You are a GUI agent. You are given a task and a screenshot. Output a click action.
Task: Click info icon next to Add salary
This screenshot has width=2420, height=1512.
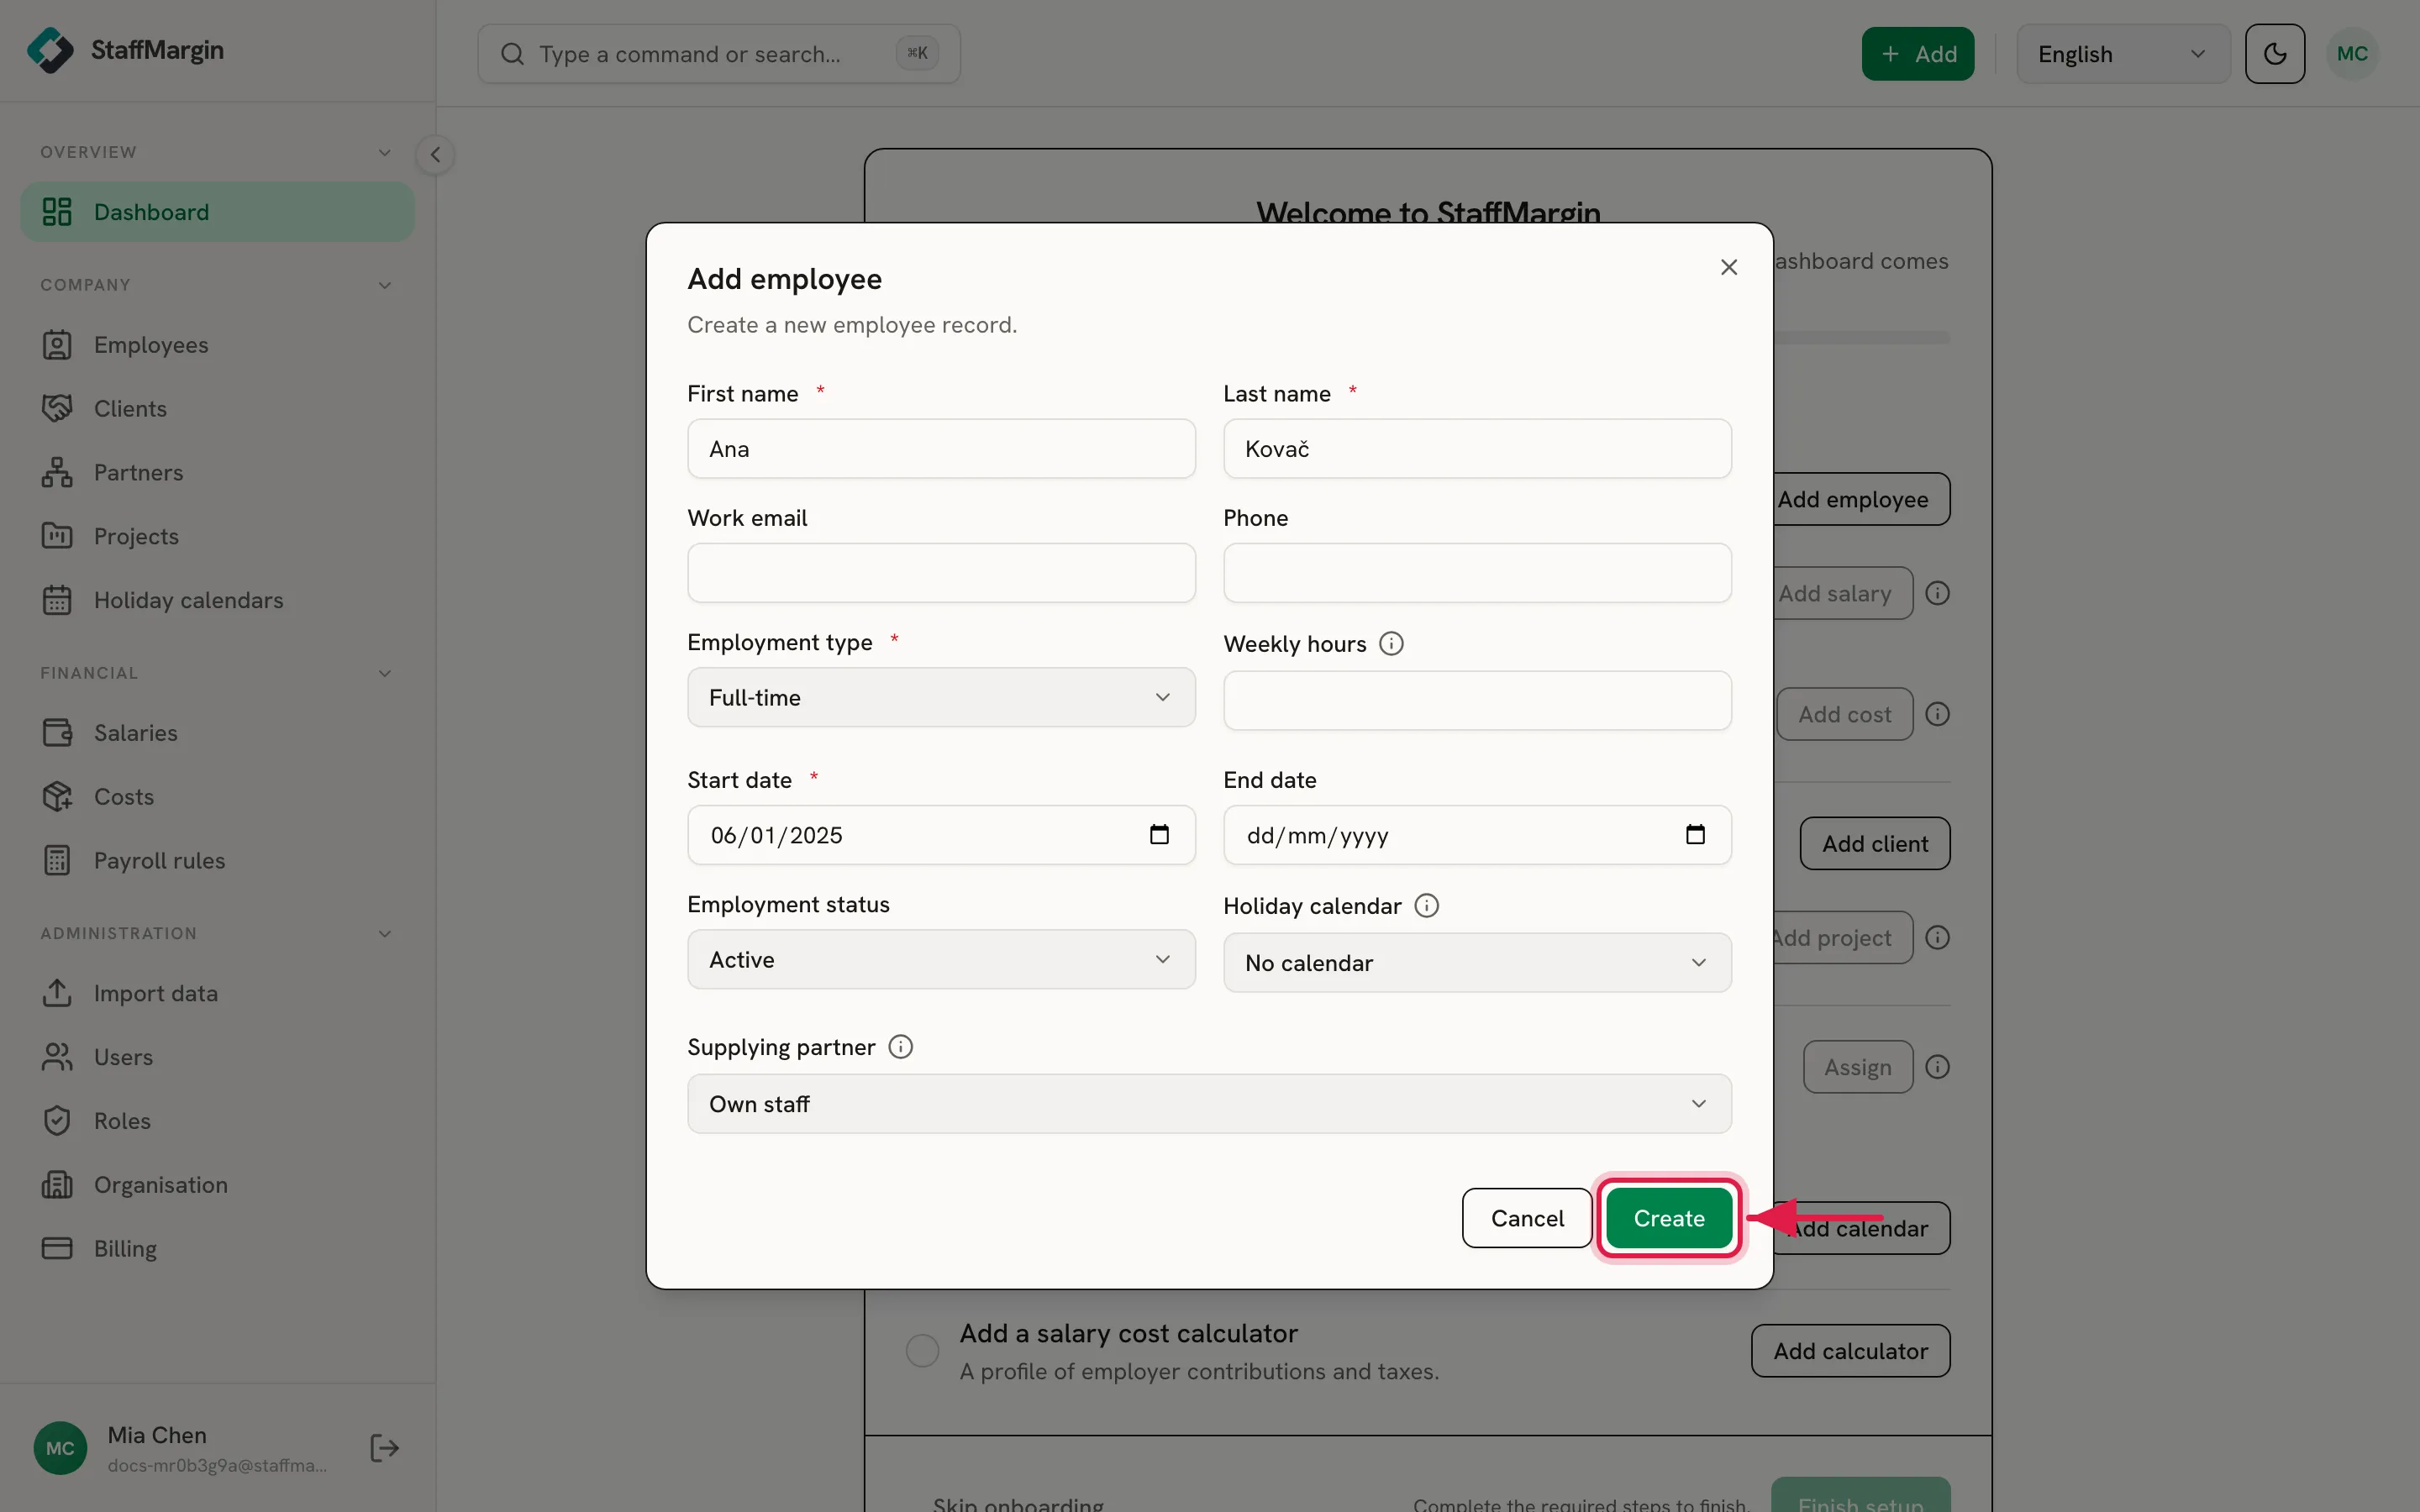1938,594
